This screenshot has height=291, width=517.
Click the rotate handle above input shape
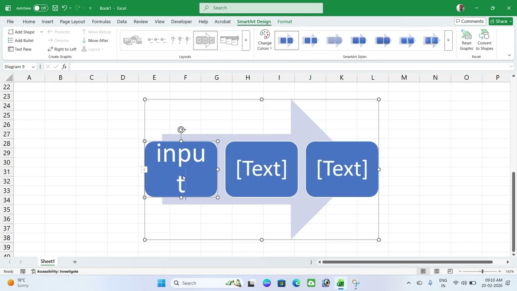pos(181,130)
